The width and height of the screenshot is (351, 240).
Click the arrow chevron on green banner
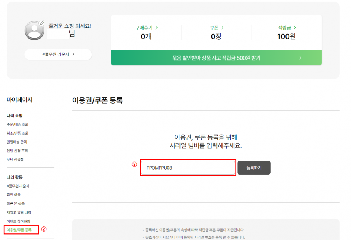[300, 58]
